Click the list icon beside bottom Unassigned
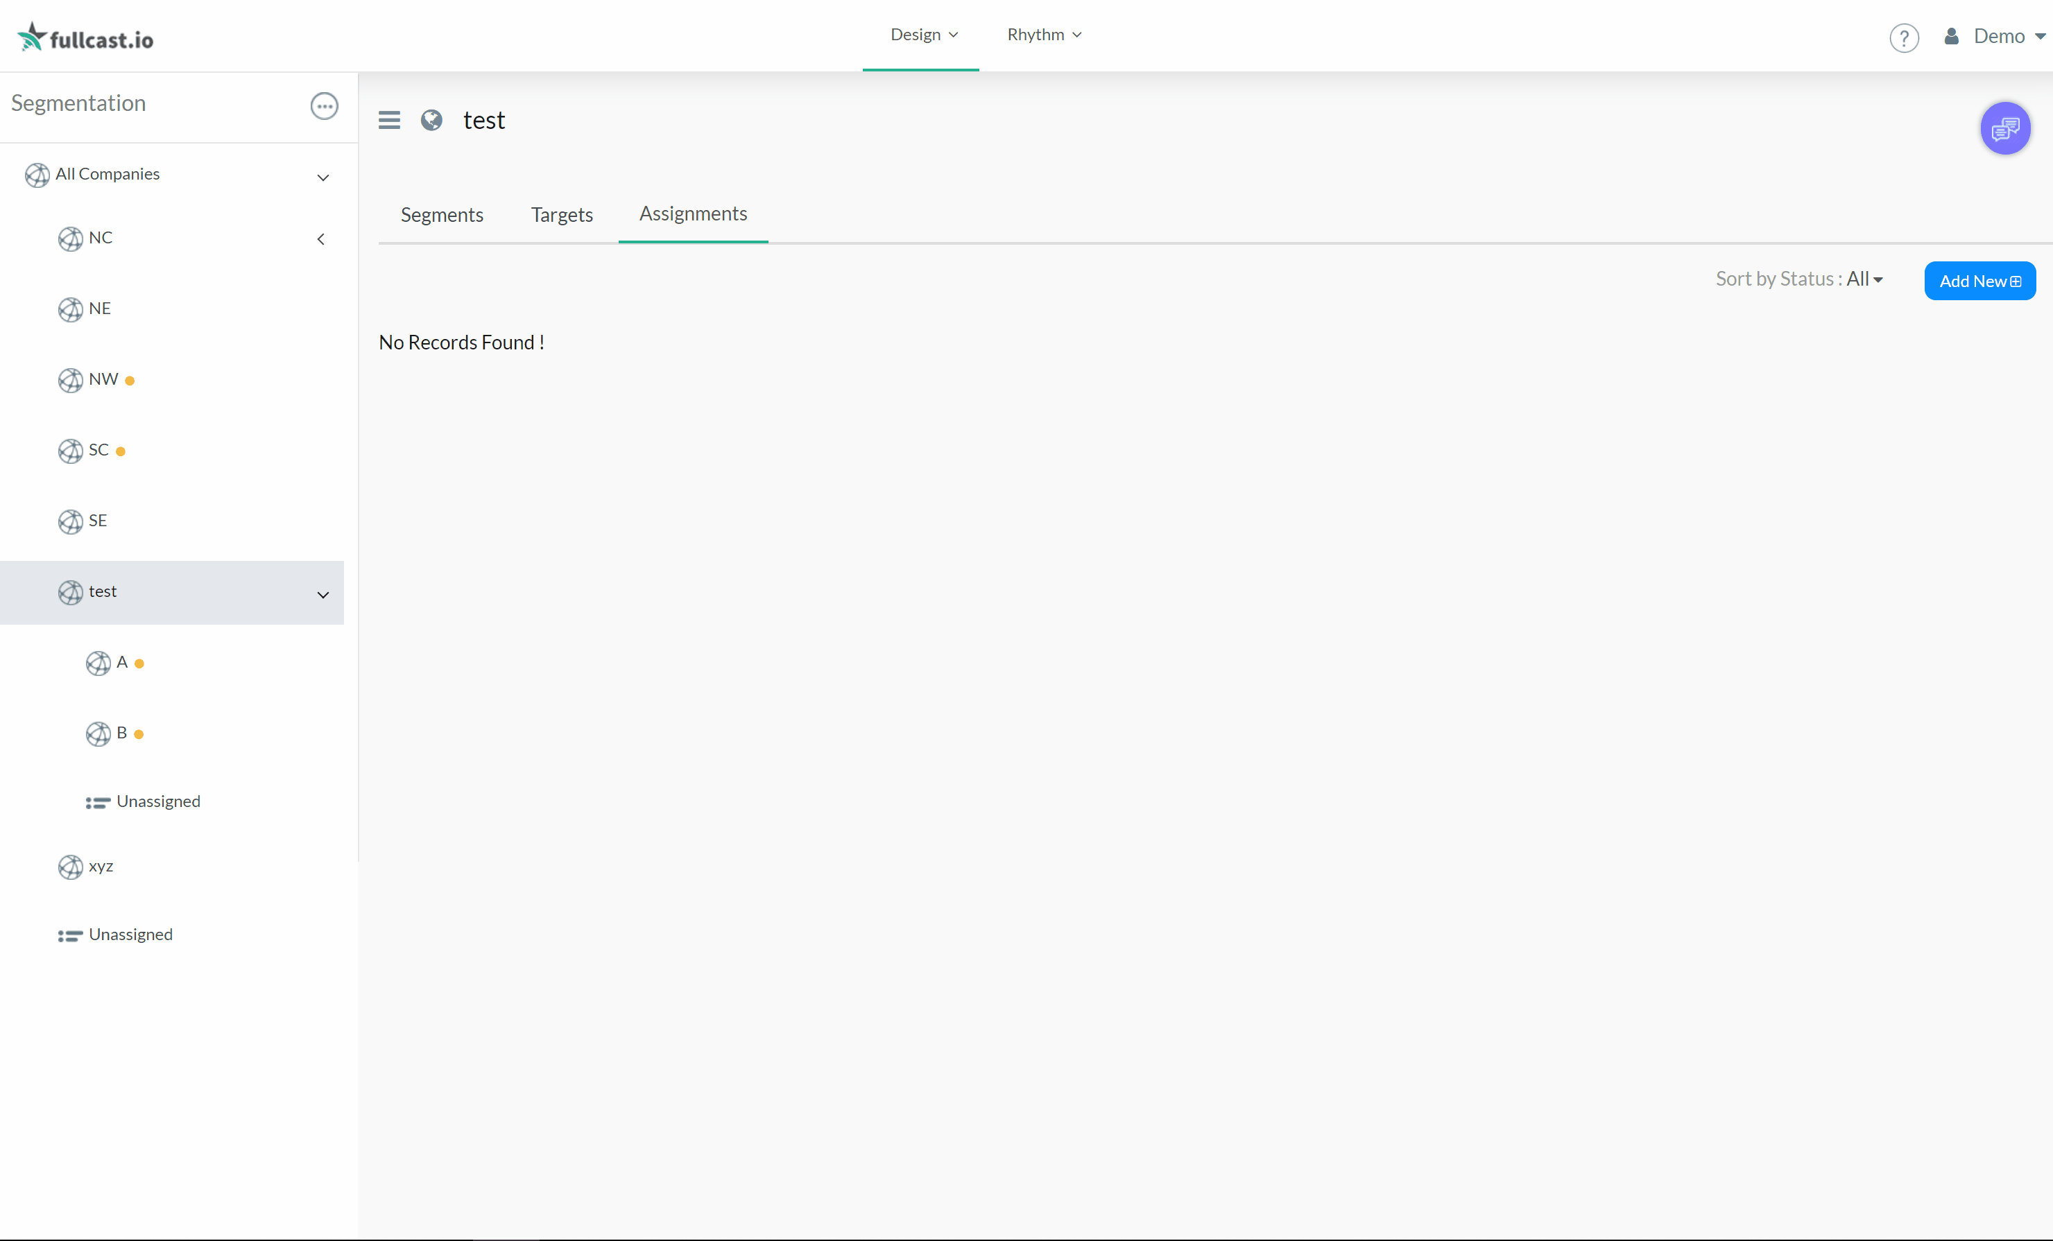The height and width of the screenshot is (1241, 2053). click(x=70, y=935)
